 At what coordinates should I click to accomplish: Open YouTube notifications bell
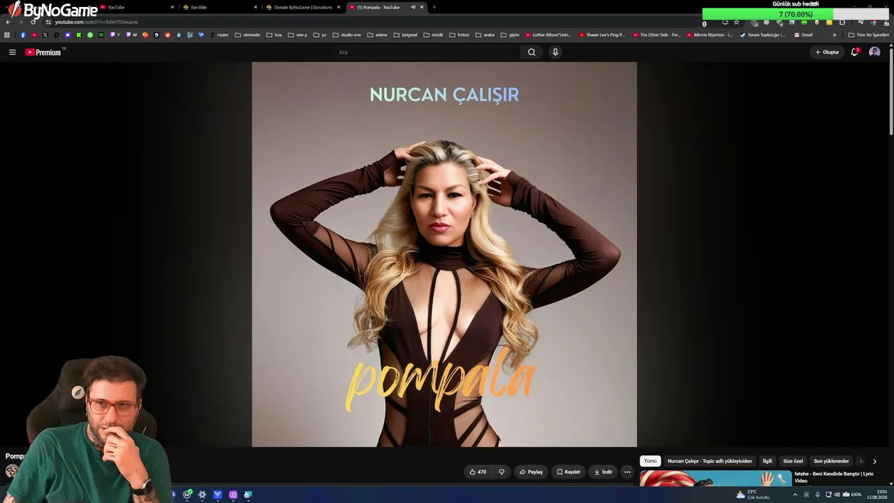pyautogui.click(x=854, y=52)
